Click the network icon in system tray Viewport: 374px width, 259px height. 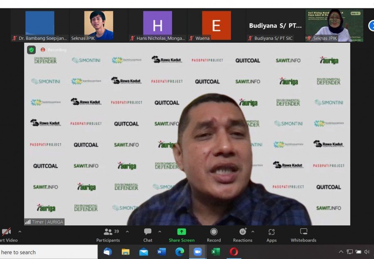(349, 252)
